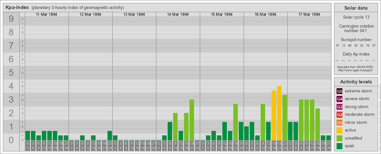381x154 pixels.
Task: Click the 17 Mar 15-18 light green bar
Action: coord(318,124)
